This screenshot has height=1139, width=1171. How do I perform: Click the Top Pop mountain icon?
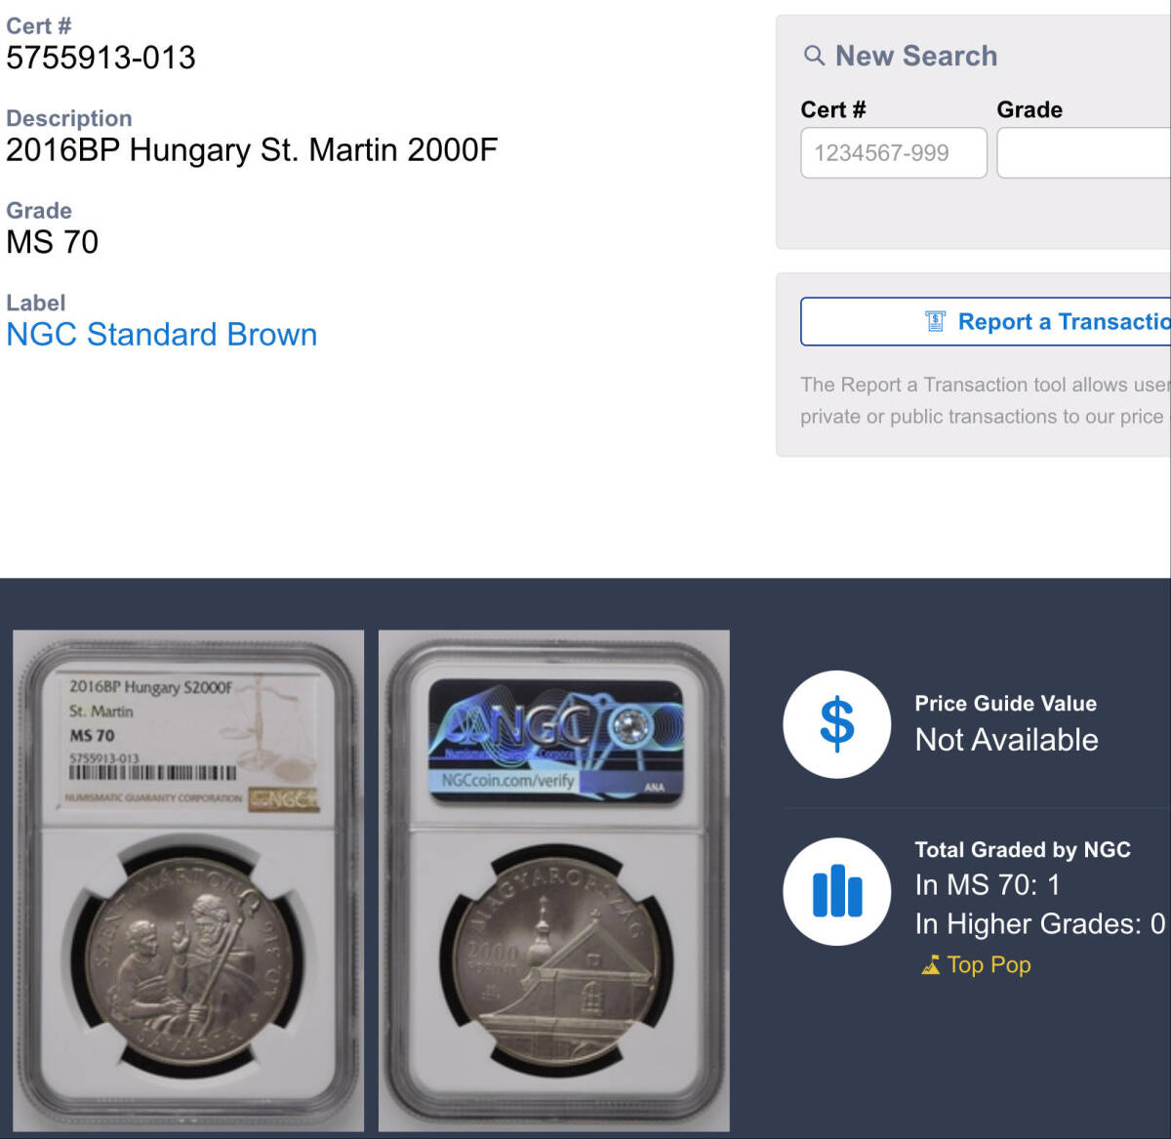click(930, 965)
